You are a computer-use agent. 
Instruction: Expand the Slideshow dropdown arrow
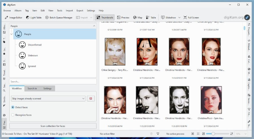[179, 17]
